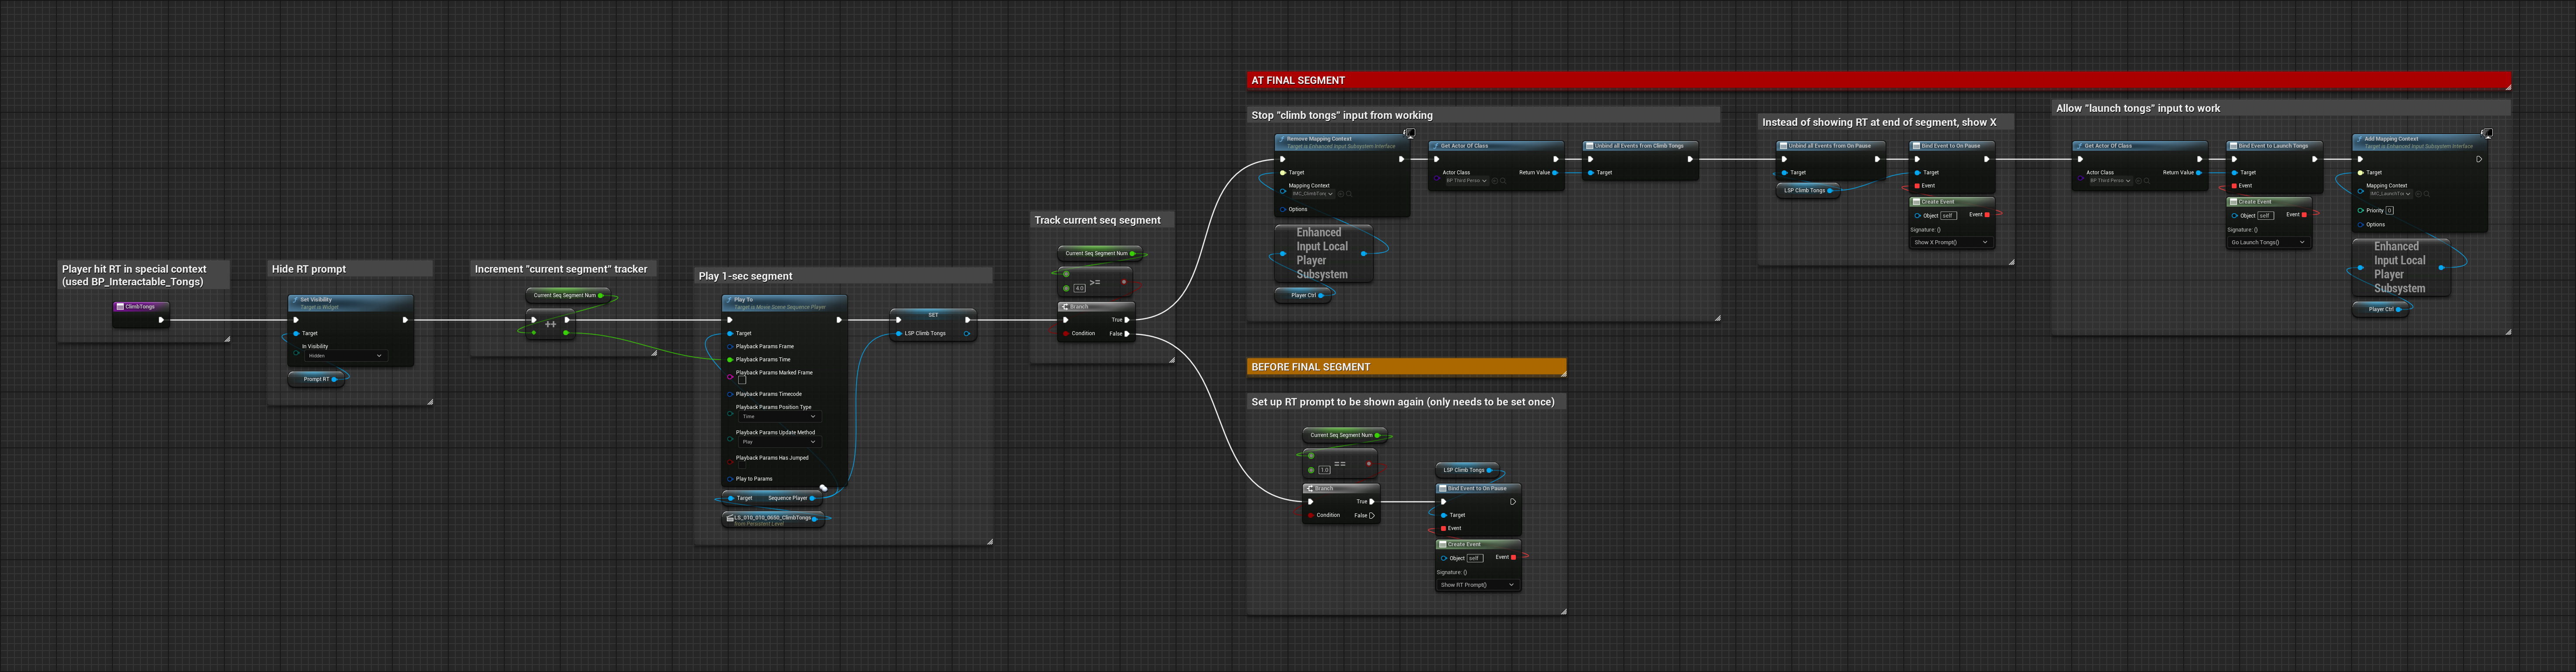Expand the Show X Prompt() signature dropdown

click(x=1951, y=242)
